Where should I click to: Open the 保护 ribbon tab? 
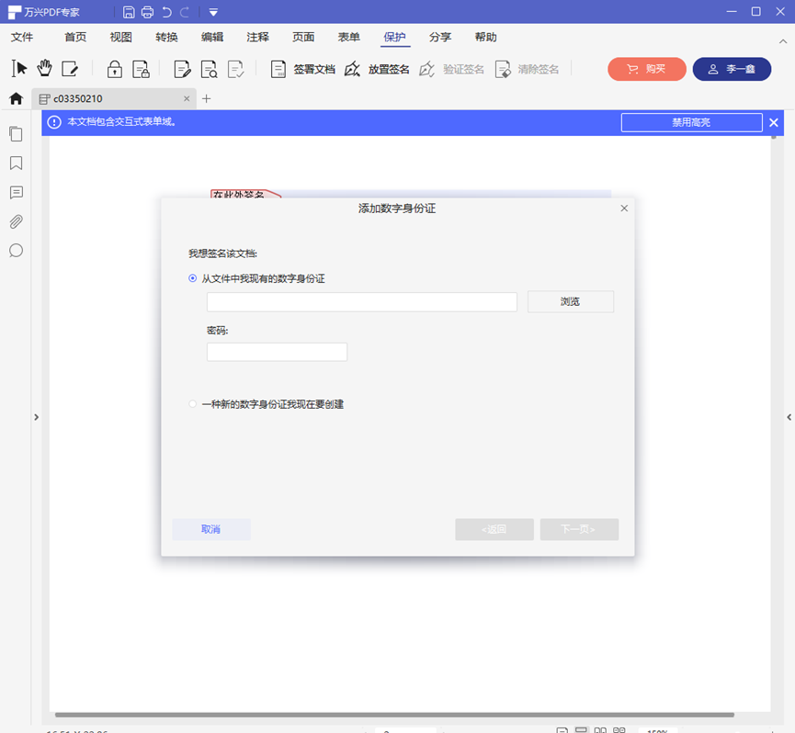tap(394, 37)
